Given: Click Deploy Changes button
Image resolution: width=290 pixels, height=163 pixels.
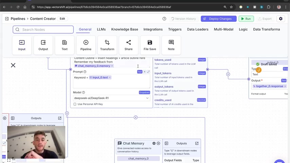Looking at the screenshot, I should point(219,19).
